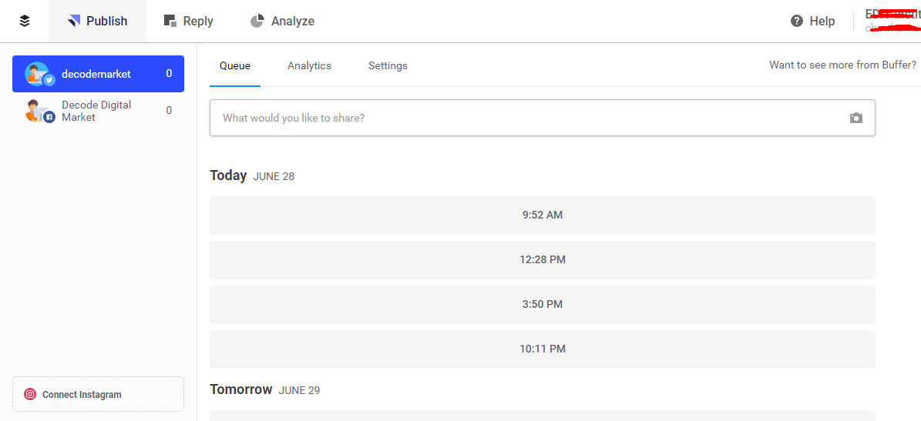The image size is (921, 421).
Task: Select the 12:28 PM queue slot
Action: pos(542,259)
